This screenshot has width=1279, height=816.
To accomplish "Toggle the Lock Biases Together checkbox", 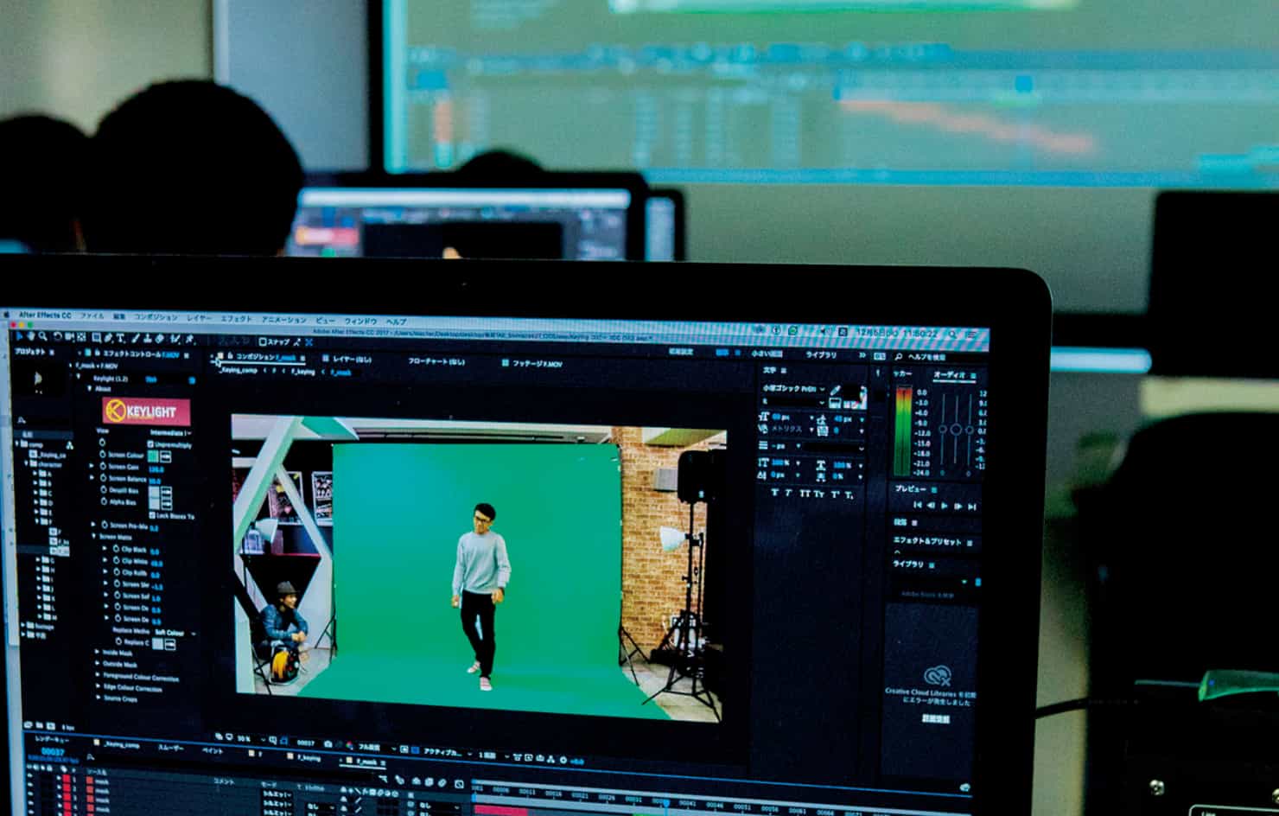I will coord(151,515).
